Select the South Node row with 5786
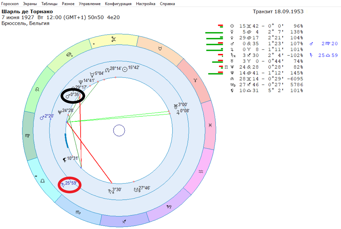 (x=266, y=85)
